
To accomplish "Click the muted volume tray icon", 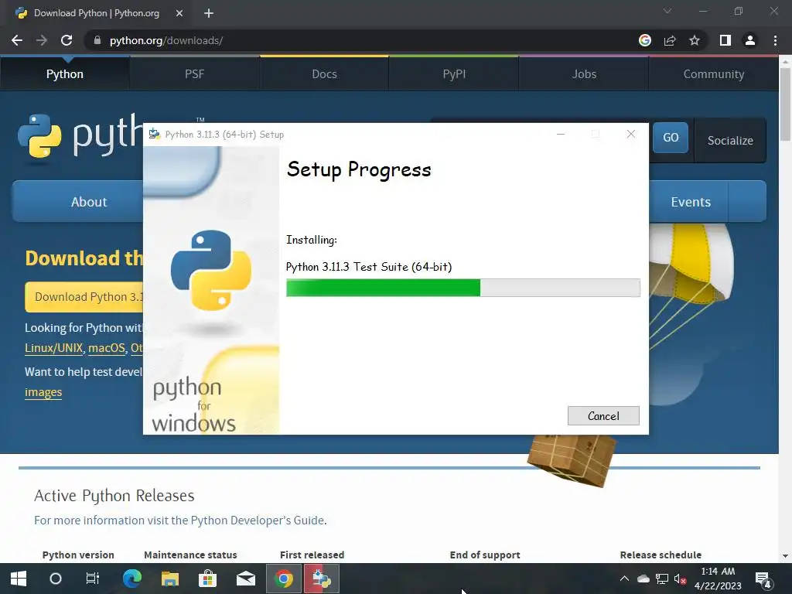I will coord(680,579).
